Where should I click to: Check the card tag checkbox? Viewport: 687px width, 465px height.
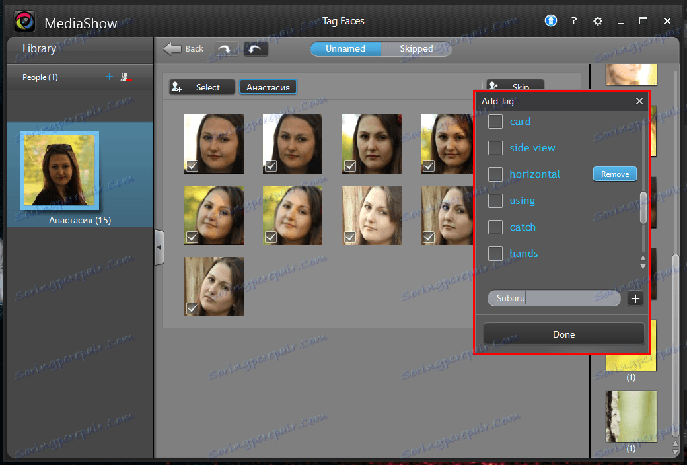(x=495, y=122)
